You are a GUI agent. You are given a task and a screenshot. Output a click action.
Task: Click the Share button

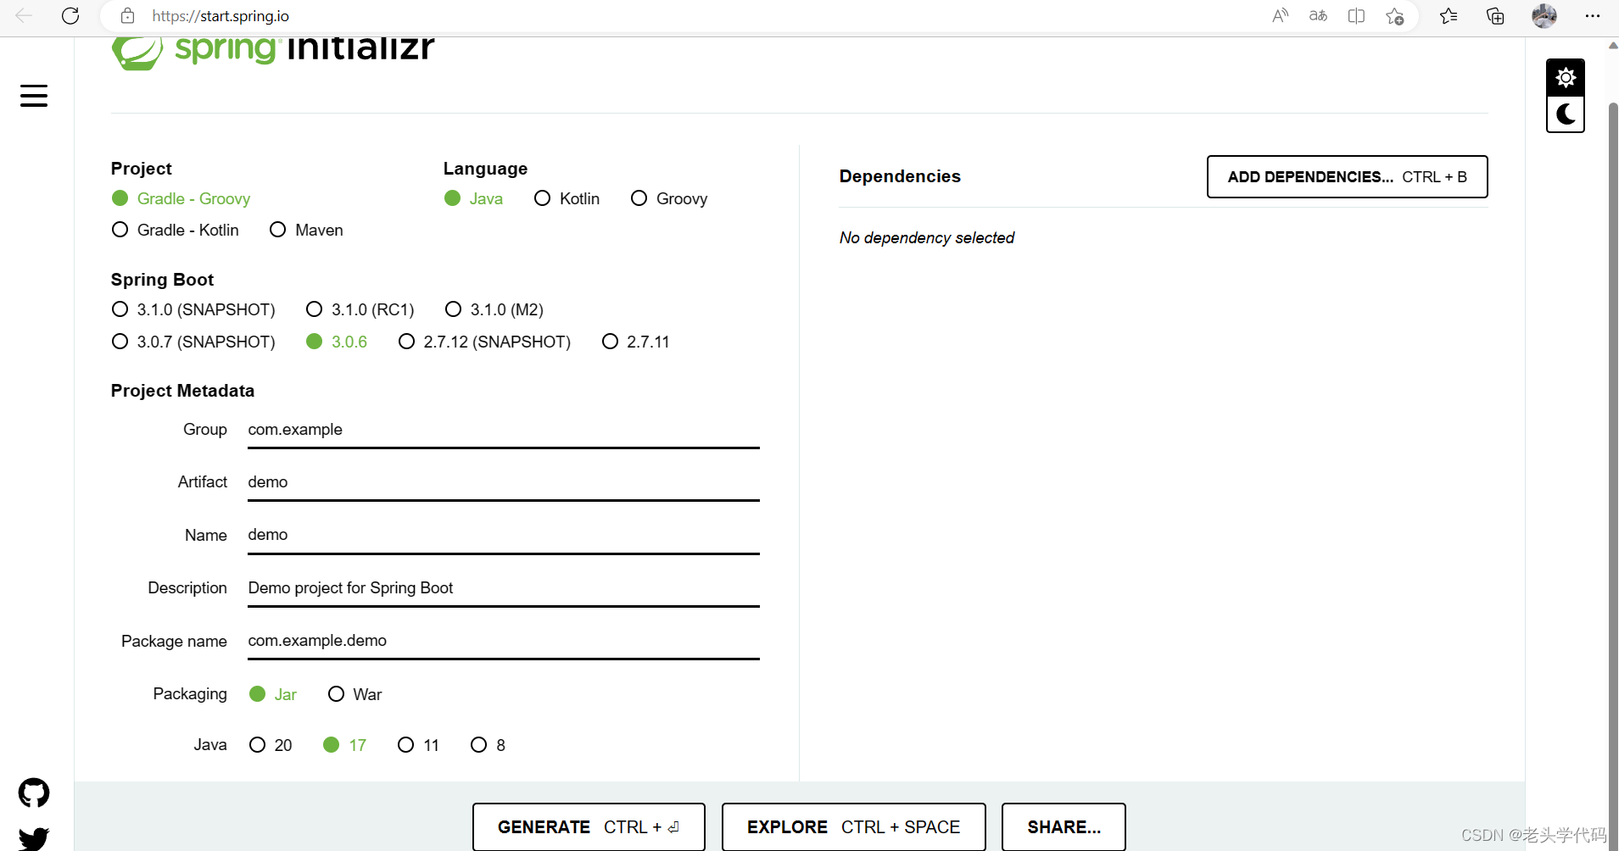1064,827
